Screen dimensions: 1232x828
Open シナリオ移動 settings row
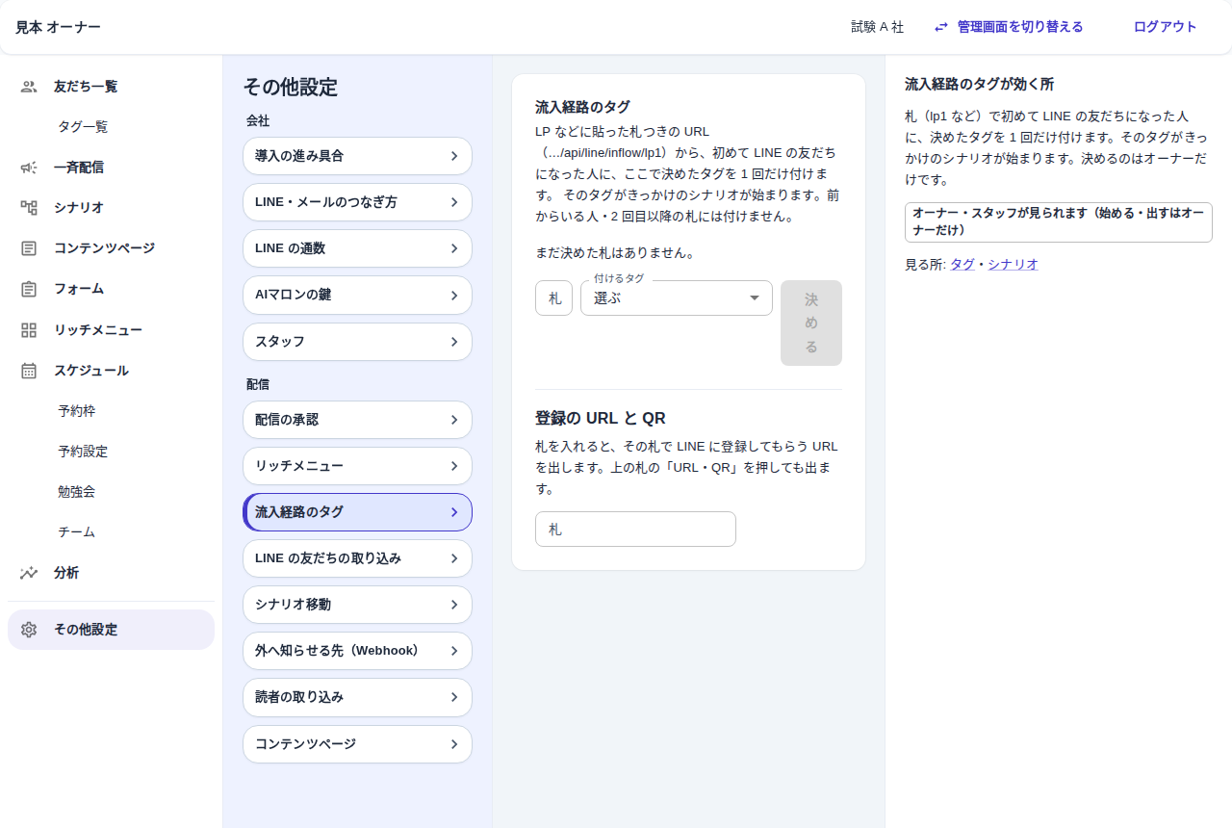click(357, 605)
